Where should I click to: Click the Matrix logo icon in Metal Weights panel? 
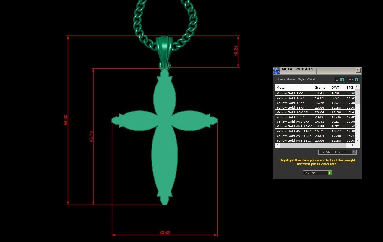[276, 71]
